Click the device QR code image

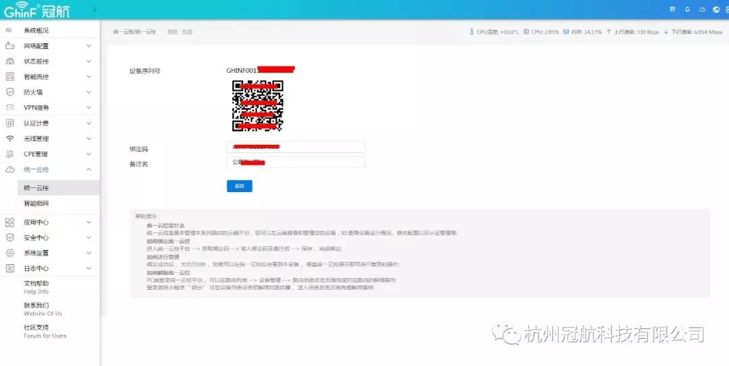click(258, 105)
